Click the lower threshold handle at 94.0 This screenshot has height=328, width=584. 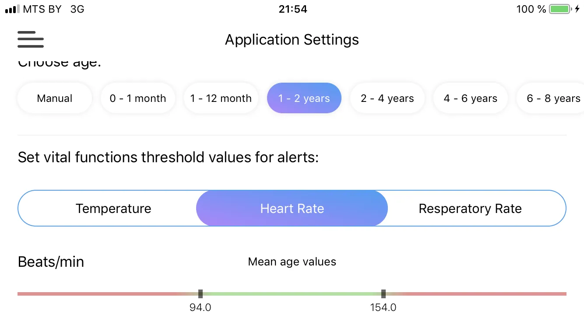tap(201, 294)
